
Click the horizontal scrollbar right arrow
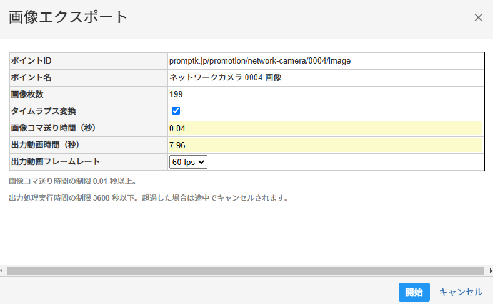(491, 270)
